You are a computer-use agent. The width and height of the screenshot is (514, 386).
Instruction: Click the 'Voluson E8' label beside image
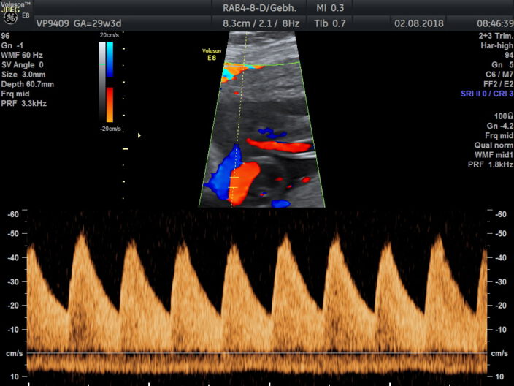coord(212,54)
